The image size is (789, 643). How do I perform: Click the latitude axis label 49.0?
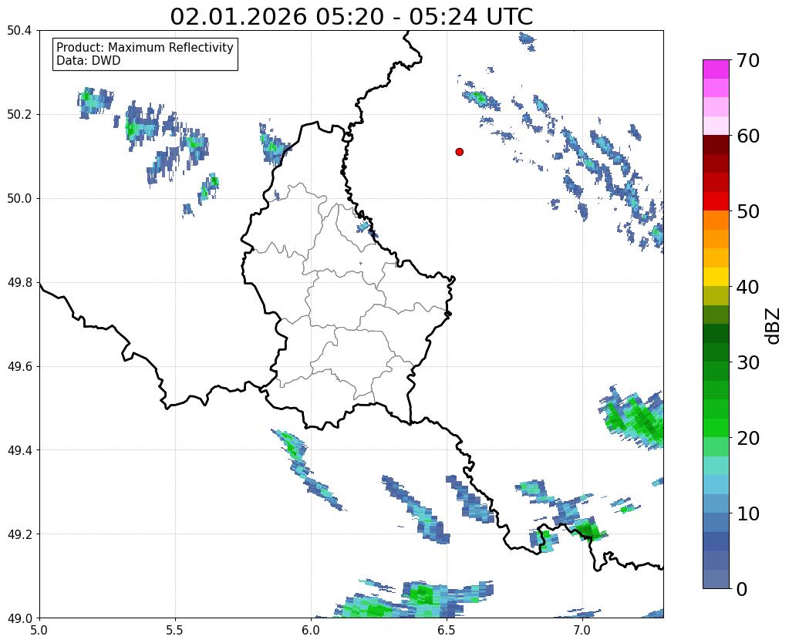coord(19,618)
